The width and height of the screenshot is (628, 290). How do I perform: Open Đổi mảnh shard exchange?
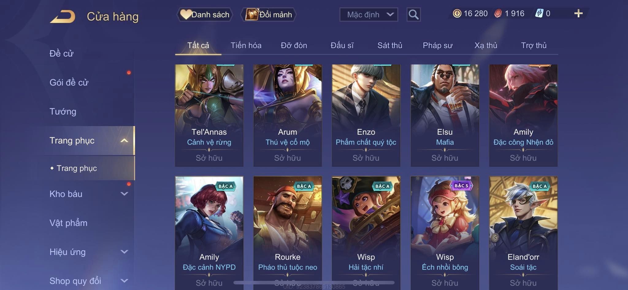click(x=269, y=14)
